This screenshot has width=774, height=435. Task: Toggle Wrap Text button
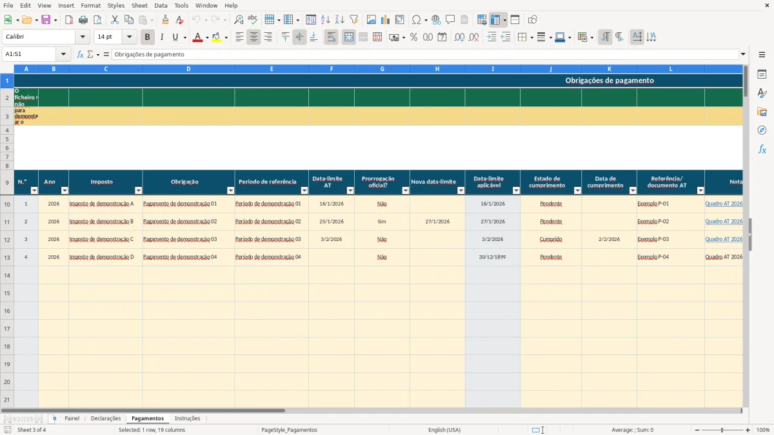click(332, 37)
